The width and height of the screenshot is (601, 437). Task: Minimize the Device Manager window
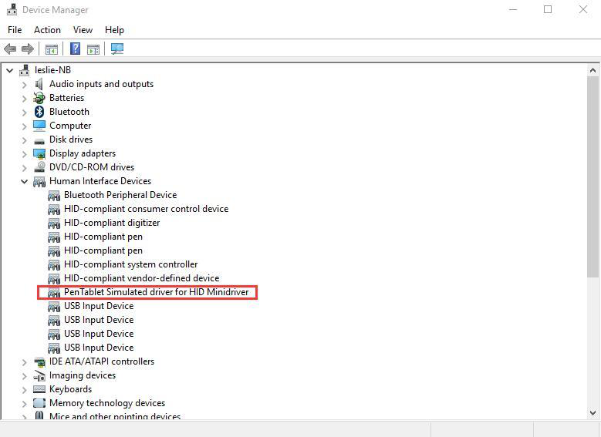pos(513,9)
